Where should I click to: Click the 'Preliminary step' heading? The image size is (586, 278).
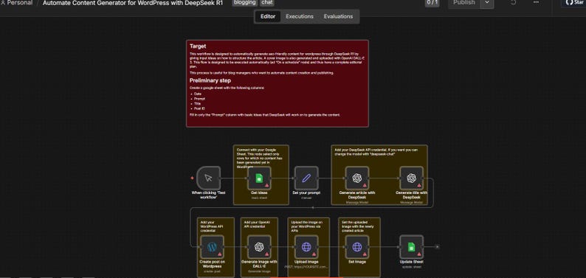pyautogui.click(x=210, y=80)
